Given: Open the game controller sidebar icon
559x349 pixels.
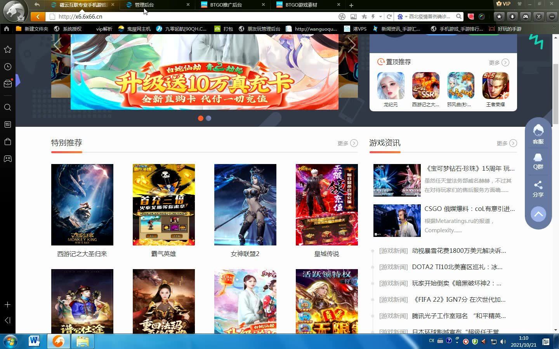Looking at the screenshot, I should click(7, 159).
